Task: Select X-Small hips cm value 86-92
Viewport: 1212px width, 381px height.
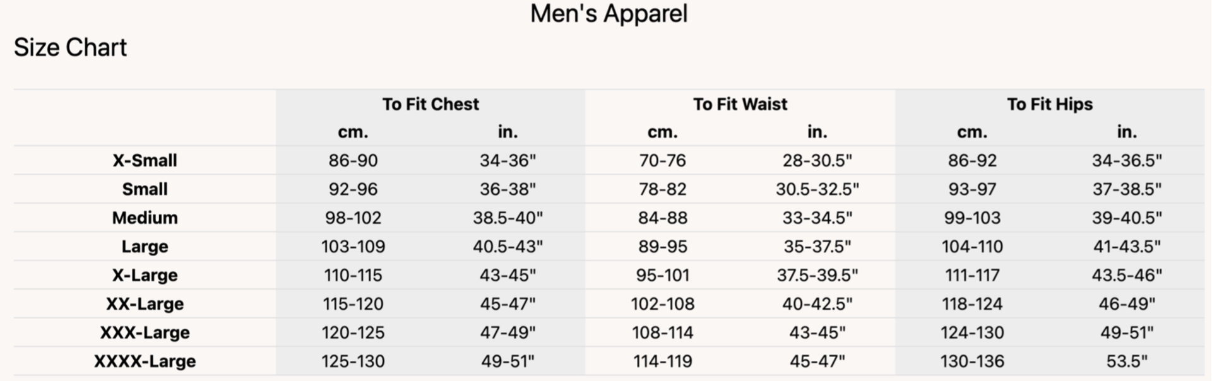Action: 972,160
